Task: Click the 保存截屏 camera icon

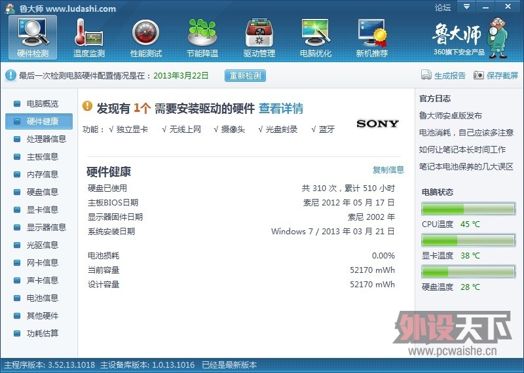Action: click(x=479, y=75)
